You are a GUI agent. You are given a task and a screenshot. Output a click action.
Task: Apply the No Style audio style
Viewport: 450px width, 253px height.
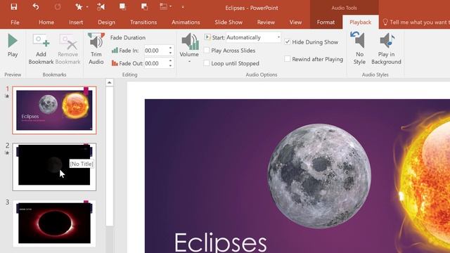359,48
